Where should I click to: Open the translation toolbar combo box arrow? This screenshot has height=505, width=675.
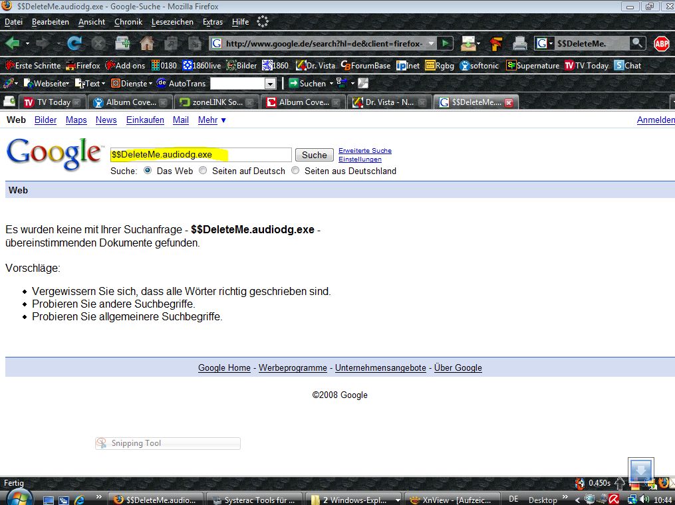pos(271,84)
